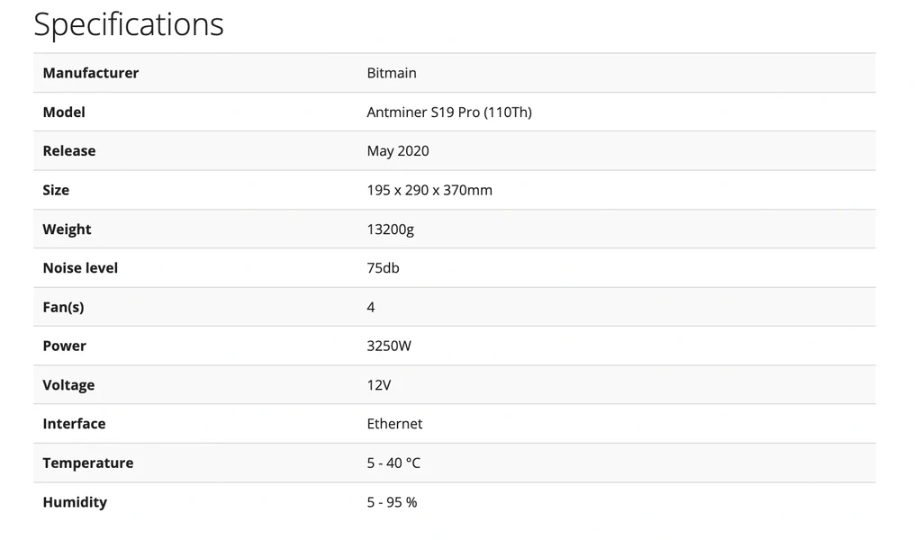The width and height of the screenshot is (922, 540).
Task: Click the Antminer S19 Pro (110Th) model value
Action: 449,112
